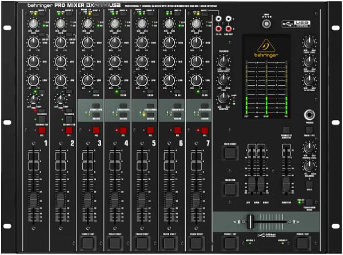Click the lamp socket connector
The height and width of the screenshot is (255, 343).
tap(266, 23)
